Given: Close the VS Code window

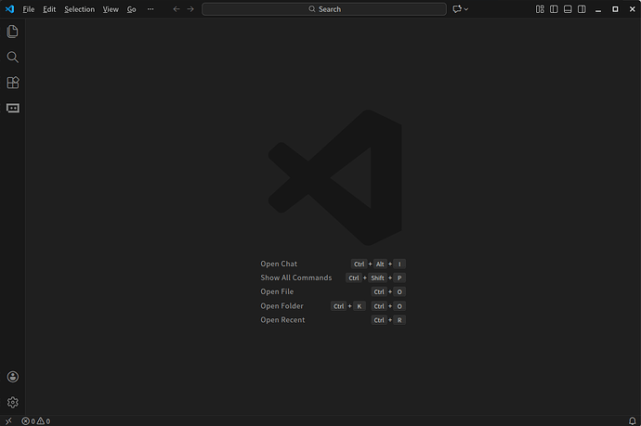Looking at the screenshot, I should pyautogui.click(x=632, y=9).
